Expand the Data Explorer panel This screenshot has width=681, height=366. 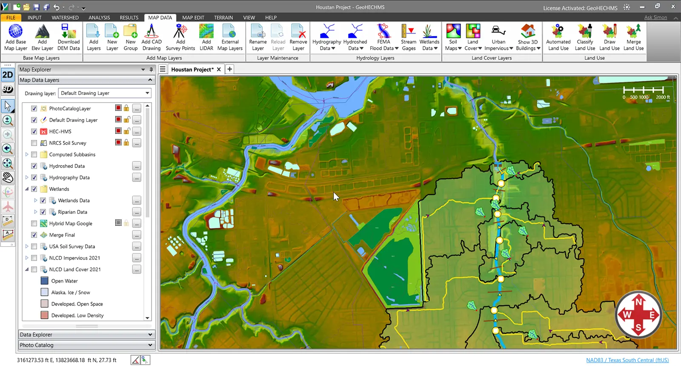tap(150, 335)
